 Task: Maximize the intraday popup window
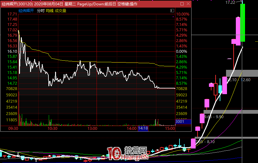(x=182, y=4)
